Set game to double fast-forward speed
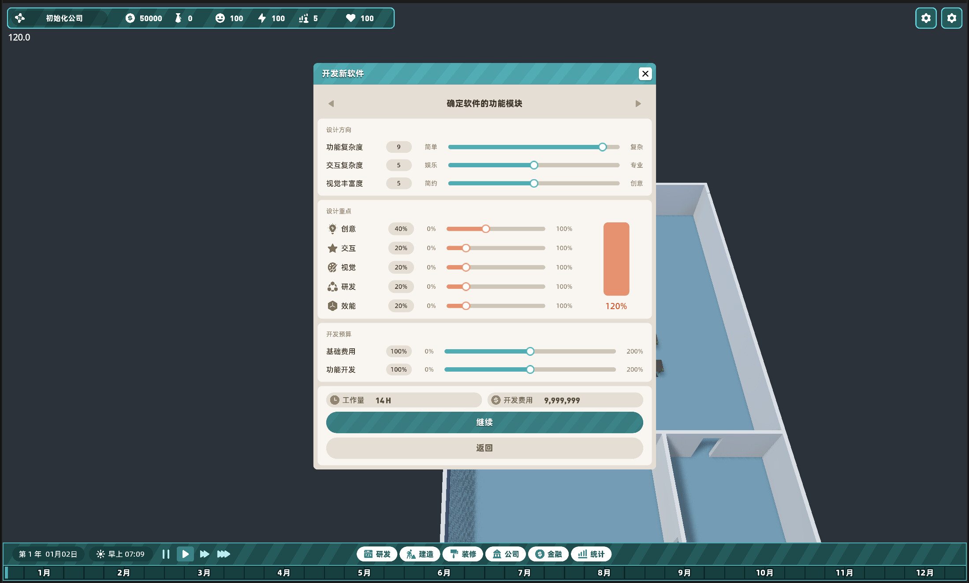Screen dimensions: 969x583 click(x=204, y=554)
